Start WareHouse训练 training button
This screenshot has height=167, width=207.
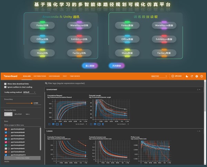tap(79, 25)
